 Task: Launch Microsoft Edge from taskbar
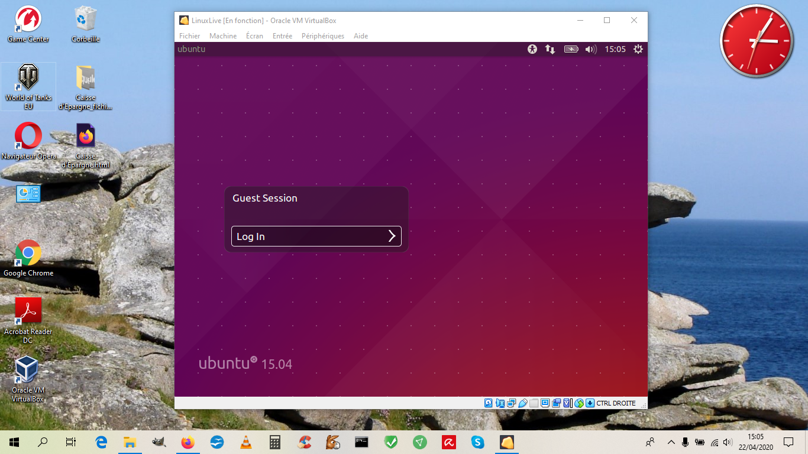101,442
